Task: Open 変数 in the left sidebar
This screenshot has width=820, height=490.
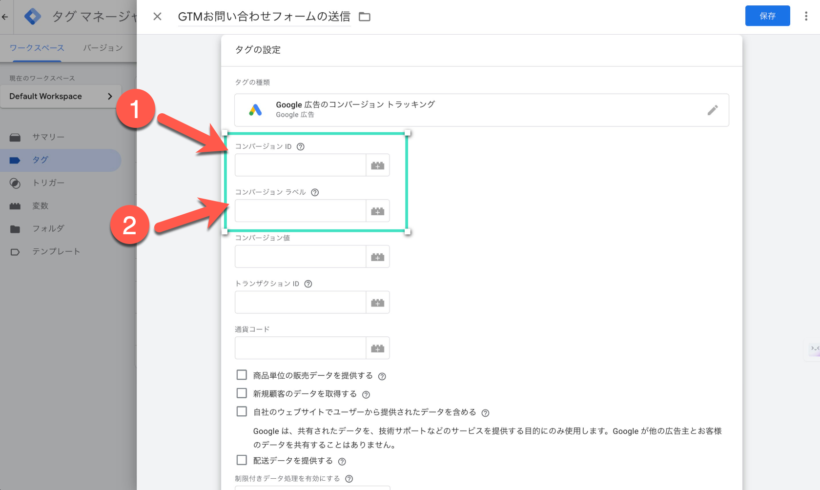Action: (x=40, y=206)
